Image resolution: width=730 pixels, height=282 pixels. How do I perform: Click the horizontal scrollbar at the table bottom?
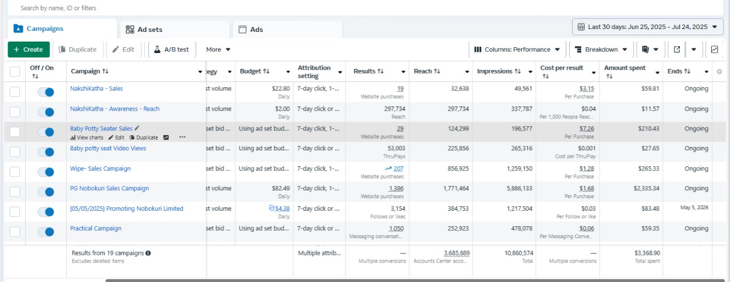[x=415, y=280]
